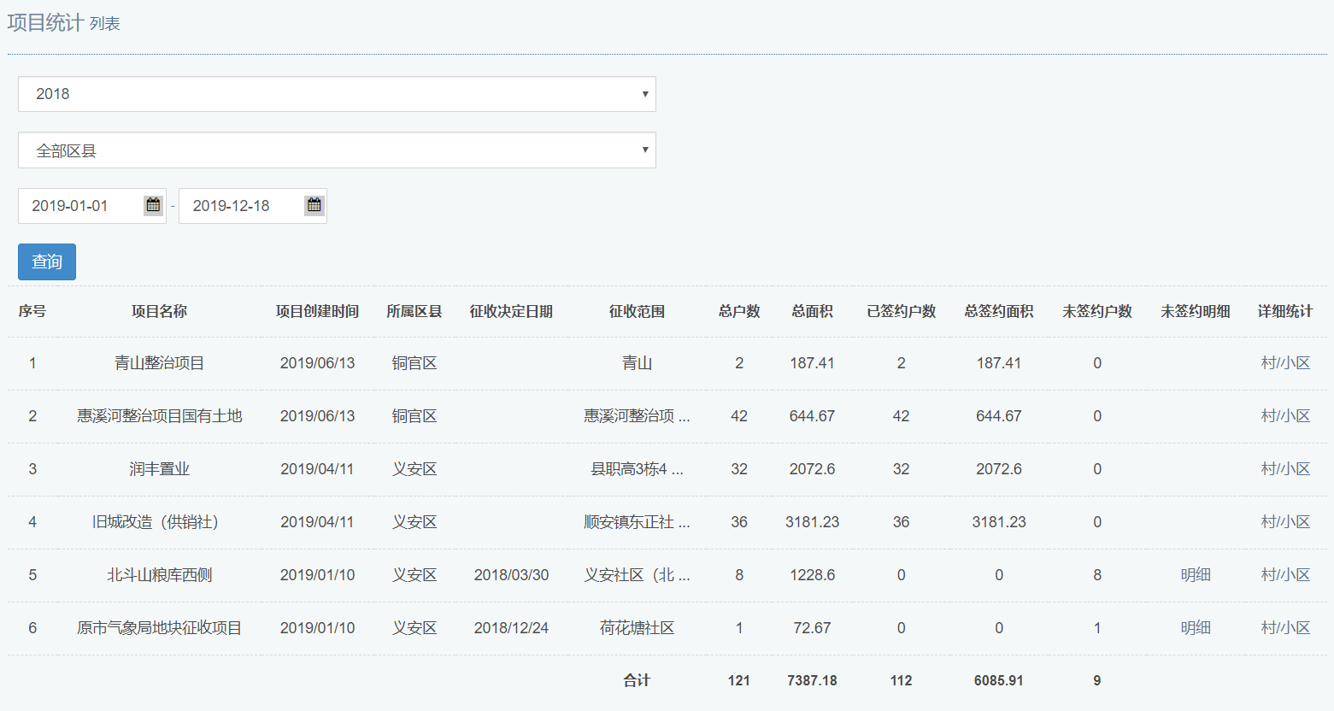Click decision date 2018/03/30
The image size is (1334, 711).
pyautogui.click(x=511, y=575)
